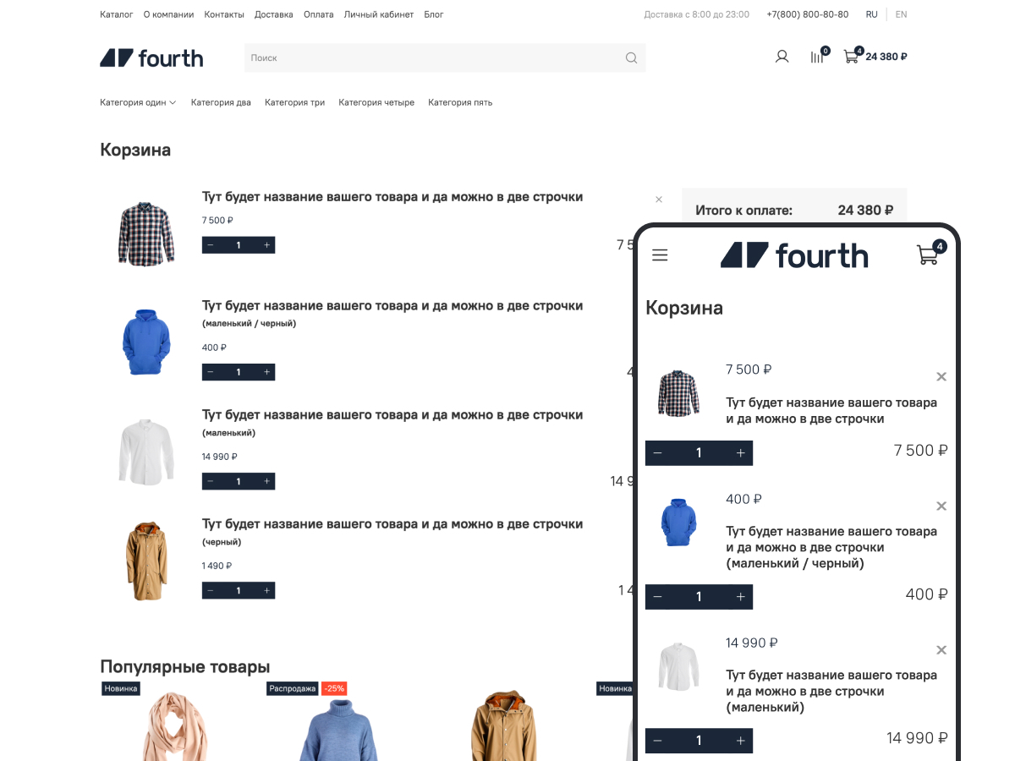Open the Каталог top menu link
This screenshot has width=1015, height=761.
(x=117, y=14)
